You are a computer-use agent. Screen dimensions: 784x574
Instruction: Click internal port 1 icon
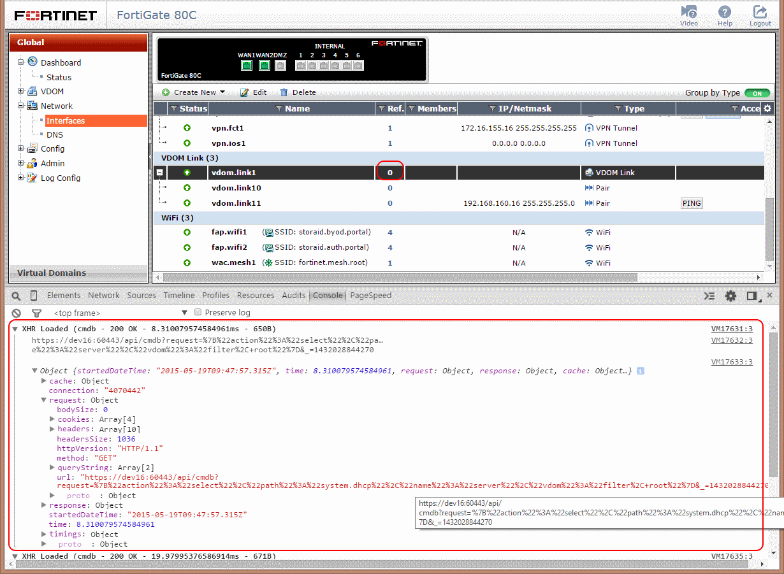tap(300, 65)
